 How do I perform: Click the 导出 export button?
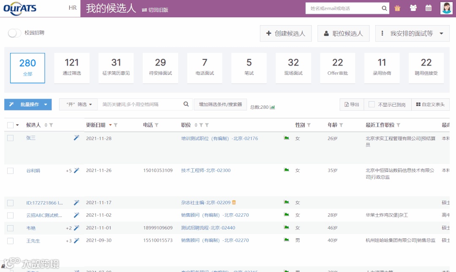coord(352,104)
